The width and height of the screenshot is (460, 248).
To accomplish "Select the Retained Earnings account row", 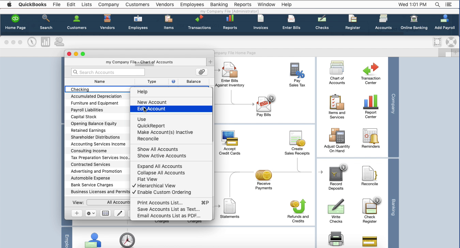I will [x=97, y=130].
